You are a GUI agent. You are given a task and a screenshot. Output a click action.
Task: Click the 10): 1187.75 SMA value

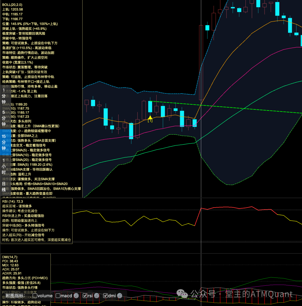pos(19,109)
